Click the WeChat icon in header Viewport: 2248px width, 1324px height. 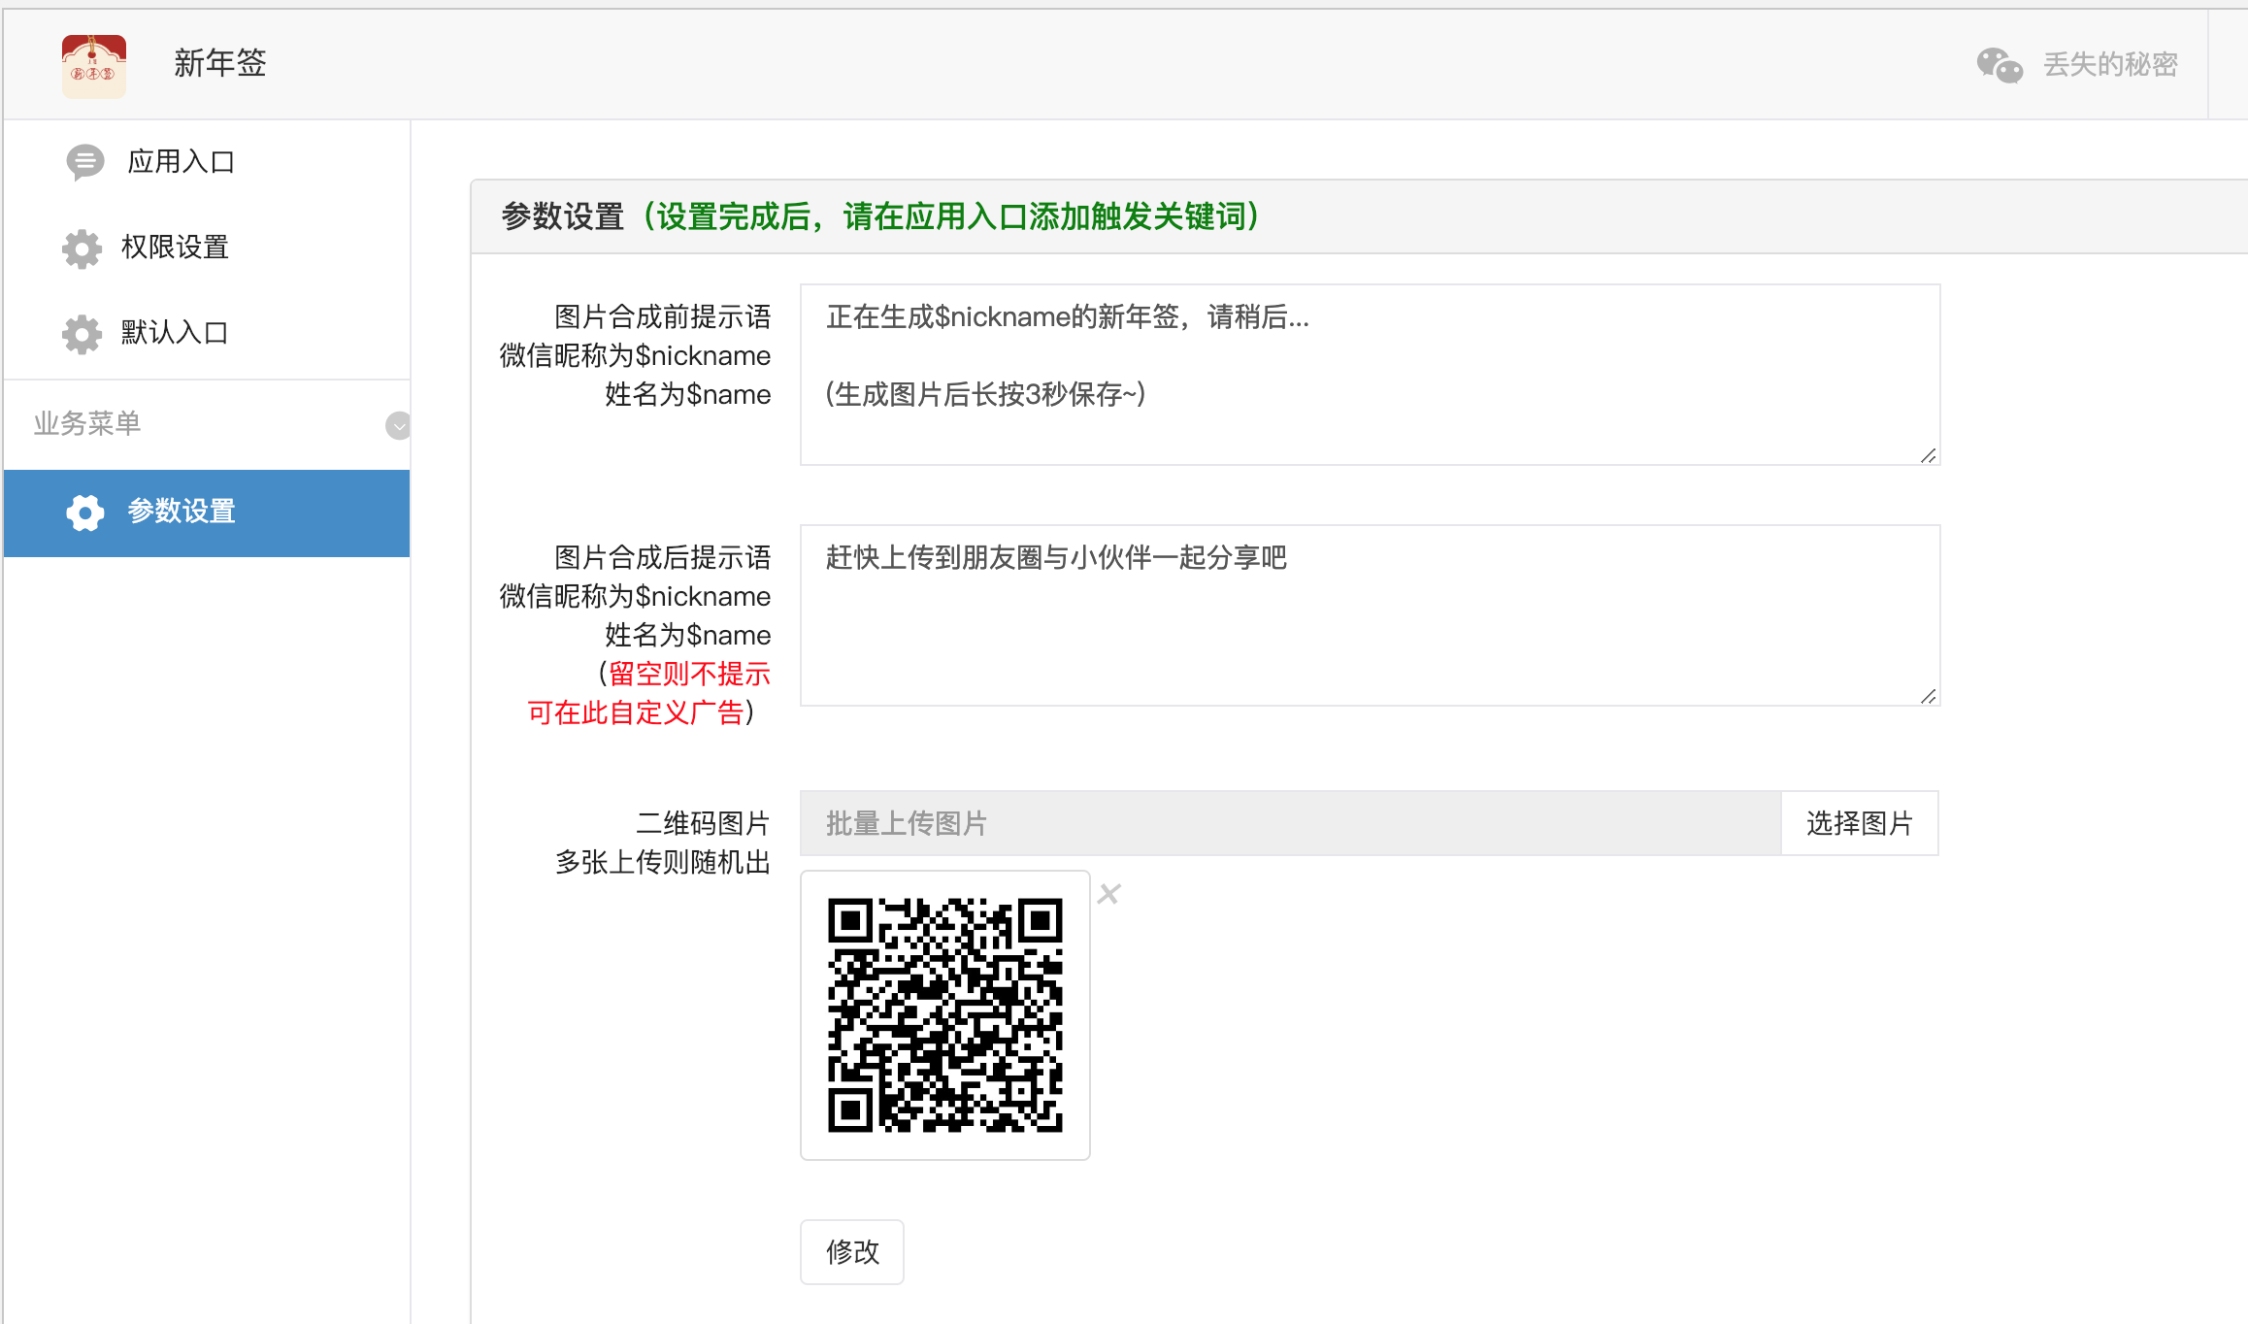tap(2000, 65)
